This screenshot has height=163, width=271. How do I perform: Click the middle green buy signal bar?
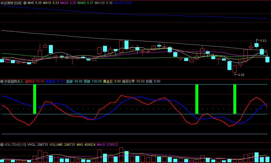pos(197,99)
